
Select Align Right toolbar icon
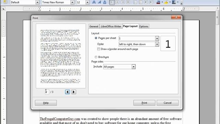tap(123, 2)
